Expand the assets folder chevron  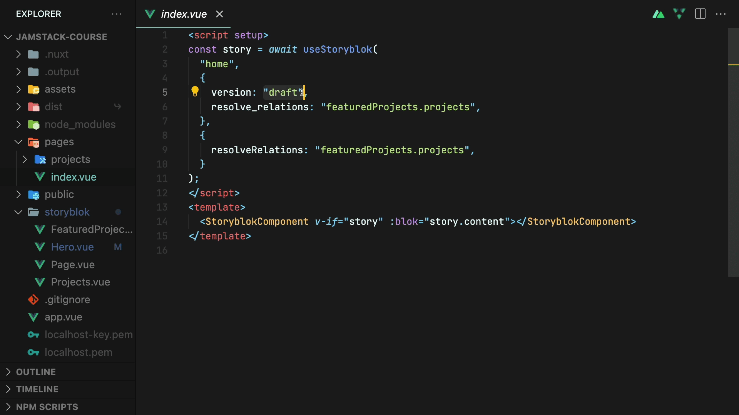point(18,89)
